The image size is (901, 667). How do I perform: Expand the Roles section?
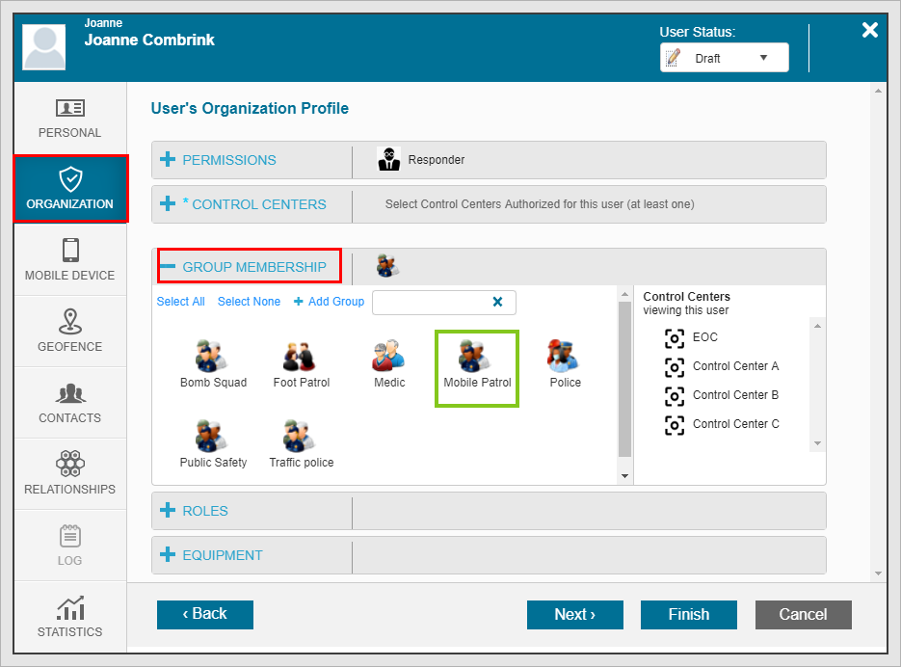click(x=204, y=511)
